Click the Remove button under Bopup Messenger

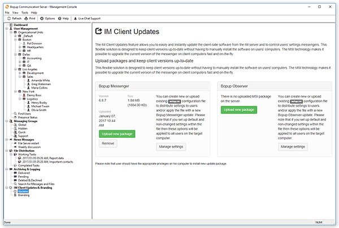click(108, 143)
